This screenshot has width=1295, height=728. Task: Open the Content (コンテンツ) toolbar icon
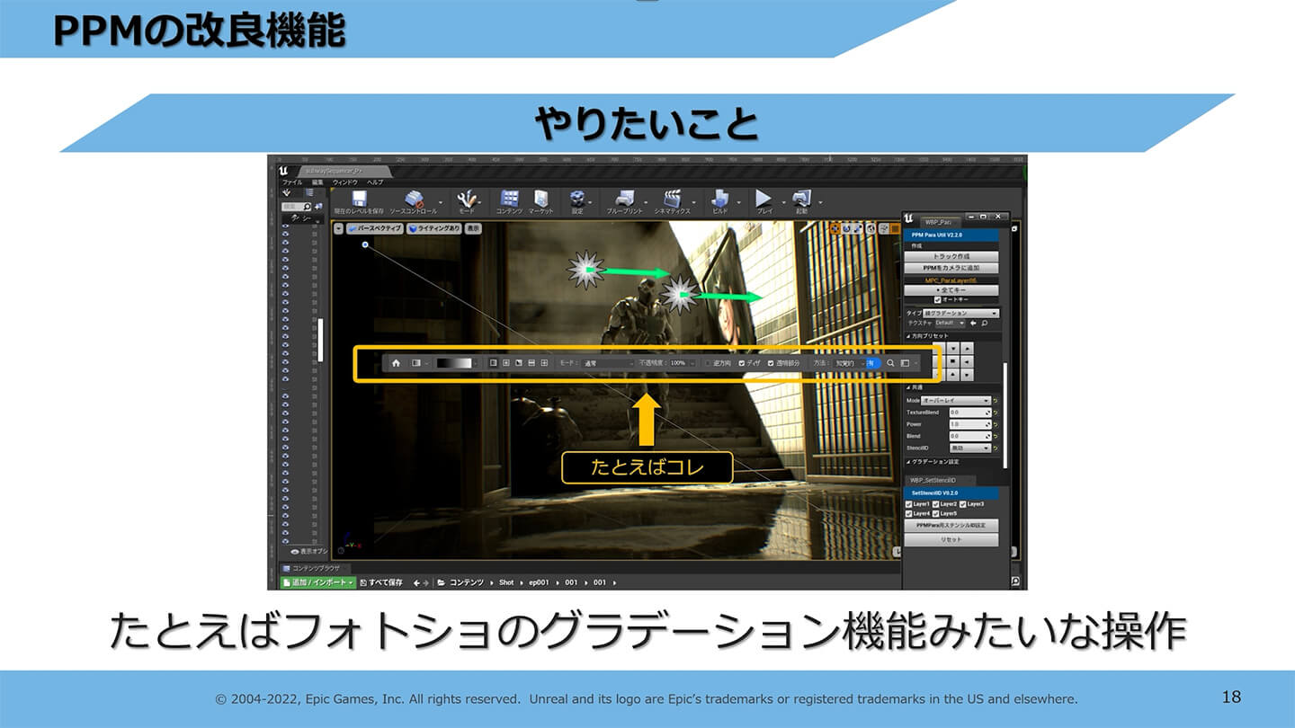click(x=509, y=199)
